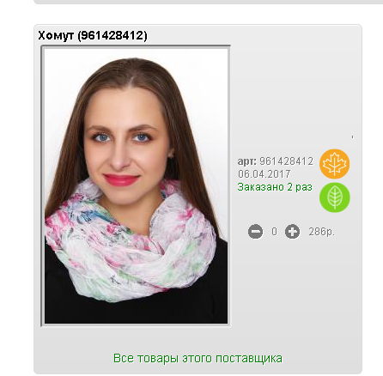Click the 286р. price label
This screenshot has height=376, width=383.
point(321,232)
